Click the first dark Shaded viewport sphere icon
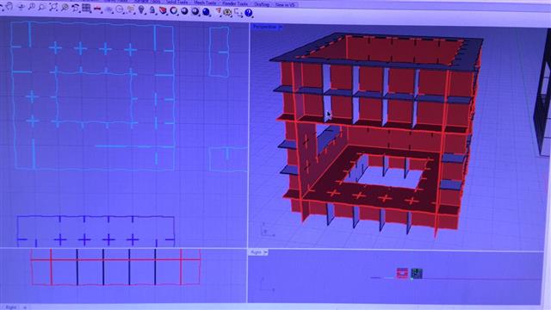 click(184, 11)
